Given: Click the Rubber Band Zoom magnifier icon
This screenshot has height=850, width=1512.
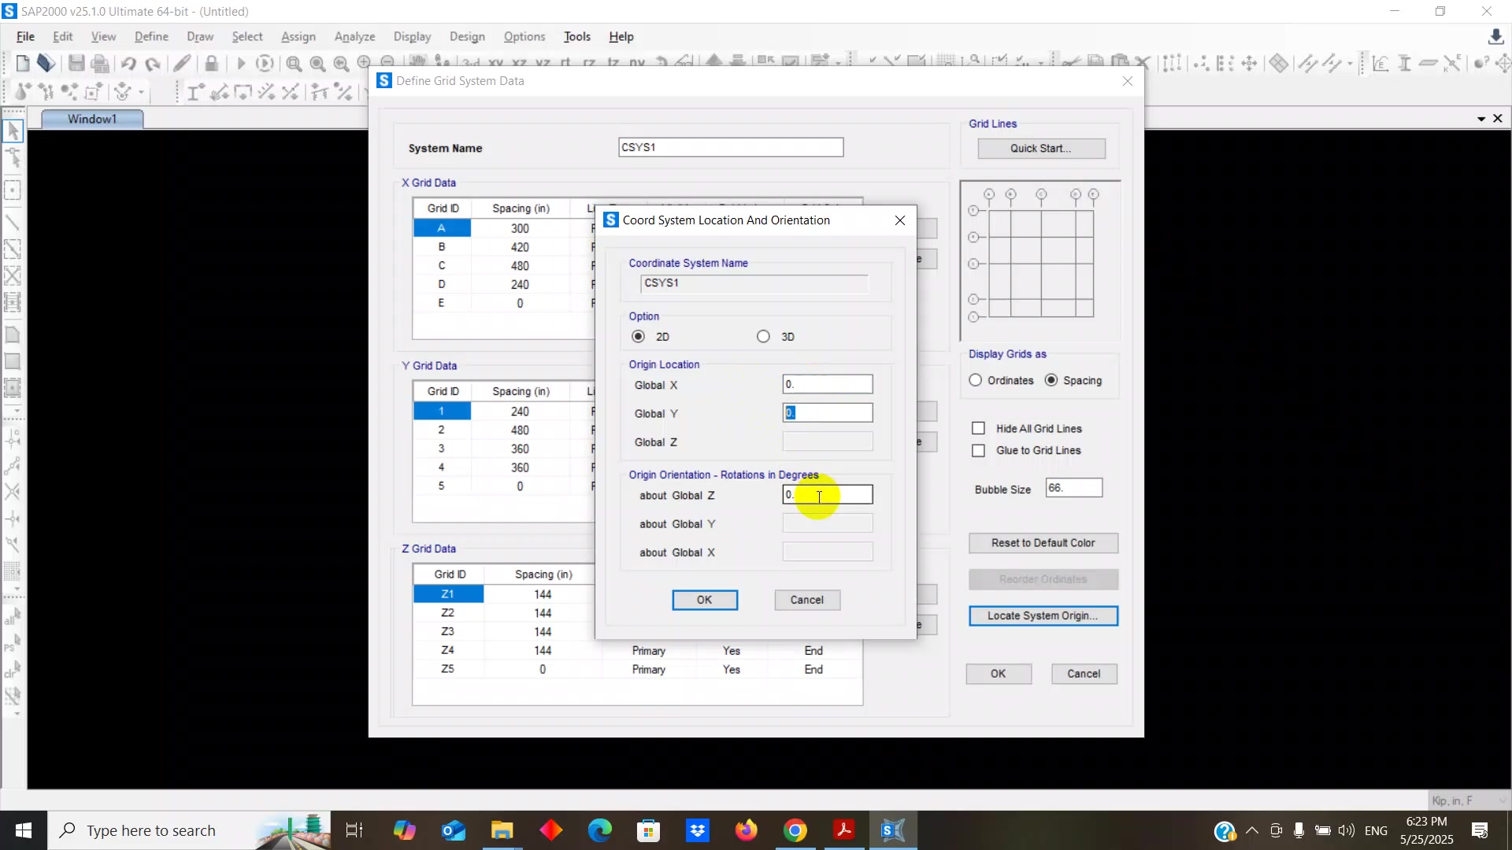Looking at the screenshot, I should (294, 64).
